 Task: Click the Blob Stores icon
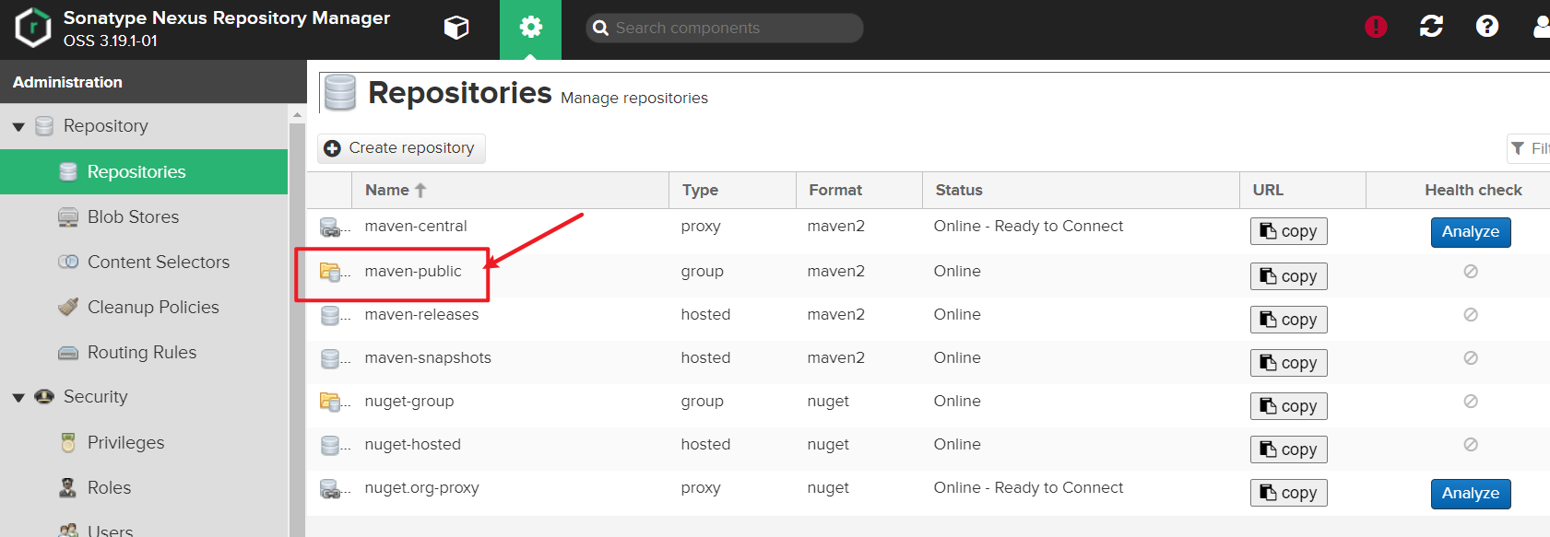click(x=68, y=217)
